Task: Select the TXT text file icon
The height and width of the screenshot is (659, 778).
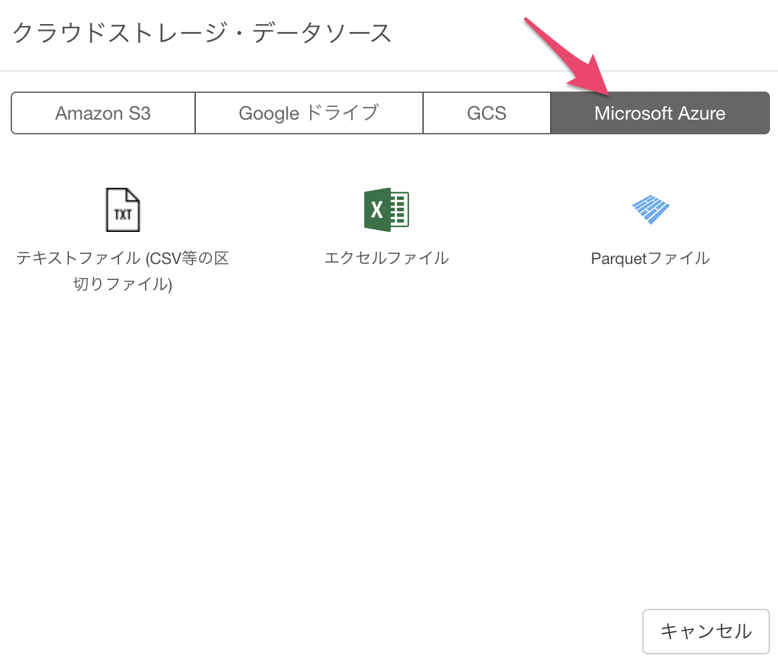Action: [x=122, y=209]
